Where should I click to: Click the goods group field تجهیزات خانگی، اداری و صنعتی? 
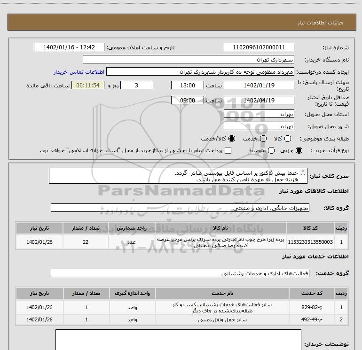180,208
